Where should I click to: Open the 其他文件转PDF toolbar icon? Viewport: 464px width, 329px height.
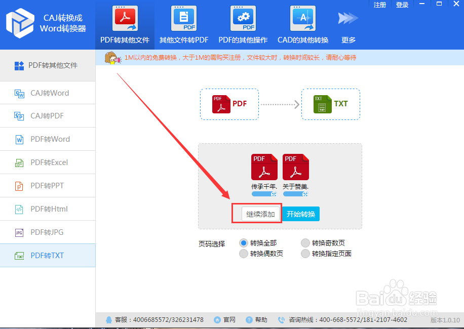[184, 18]
